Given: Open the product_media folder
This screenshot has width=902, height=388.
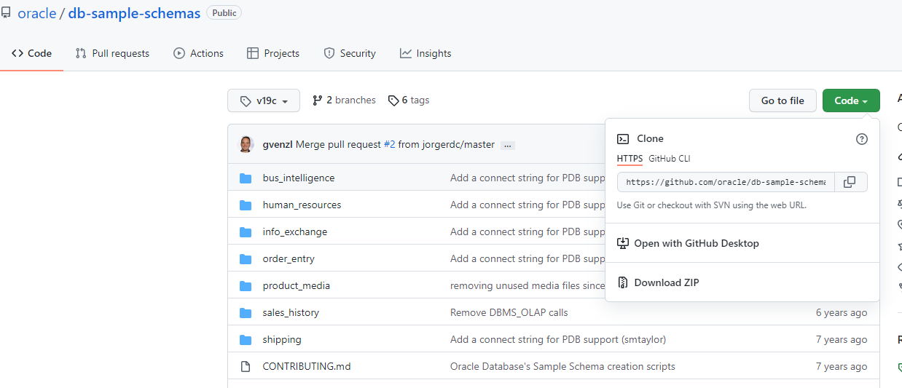Looking at the screenshot, I should [x=297, y=285].
